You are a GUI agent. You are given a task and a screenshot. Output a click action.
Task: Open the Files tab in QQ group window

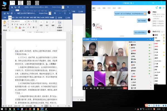pyautogui.click(x=109, y=8)
